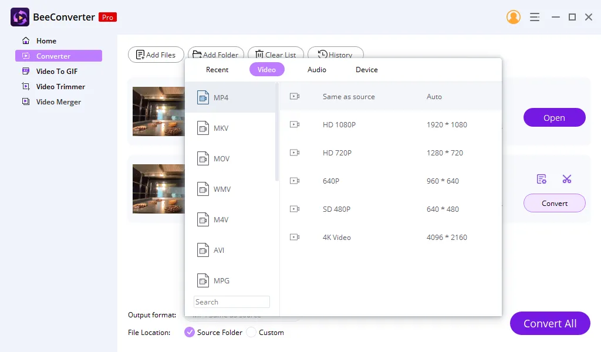Choose HD 1080P resolution

tap(390, 124)
